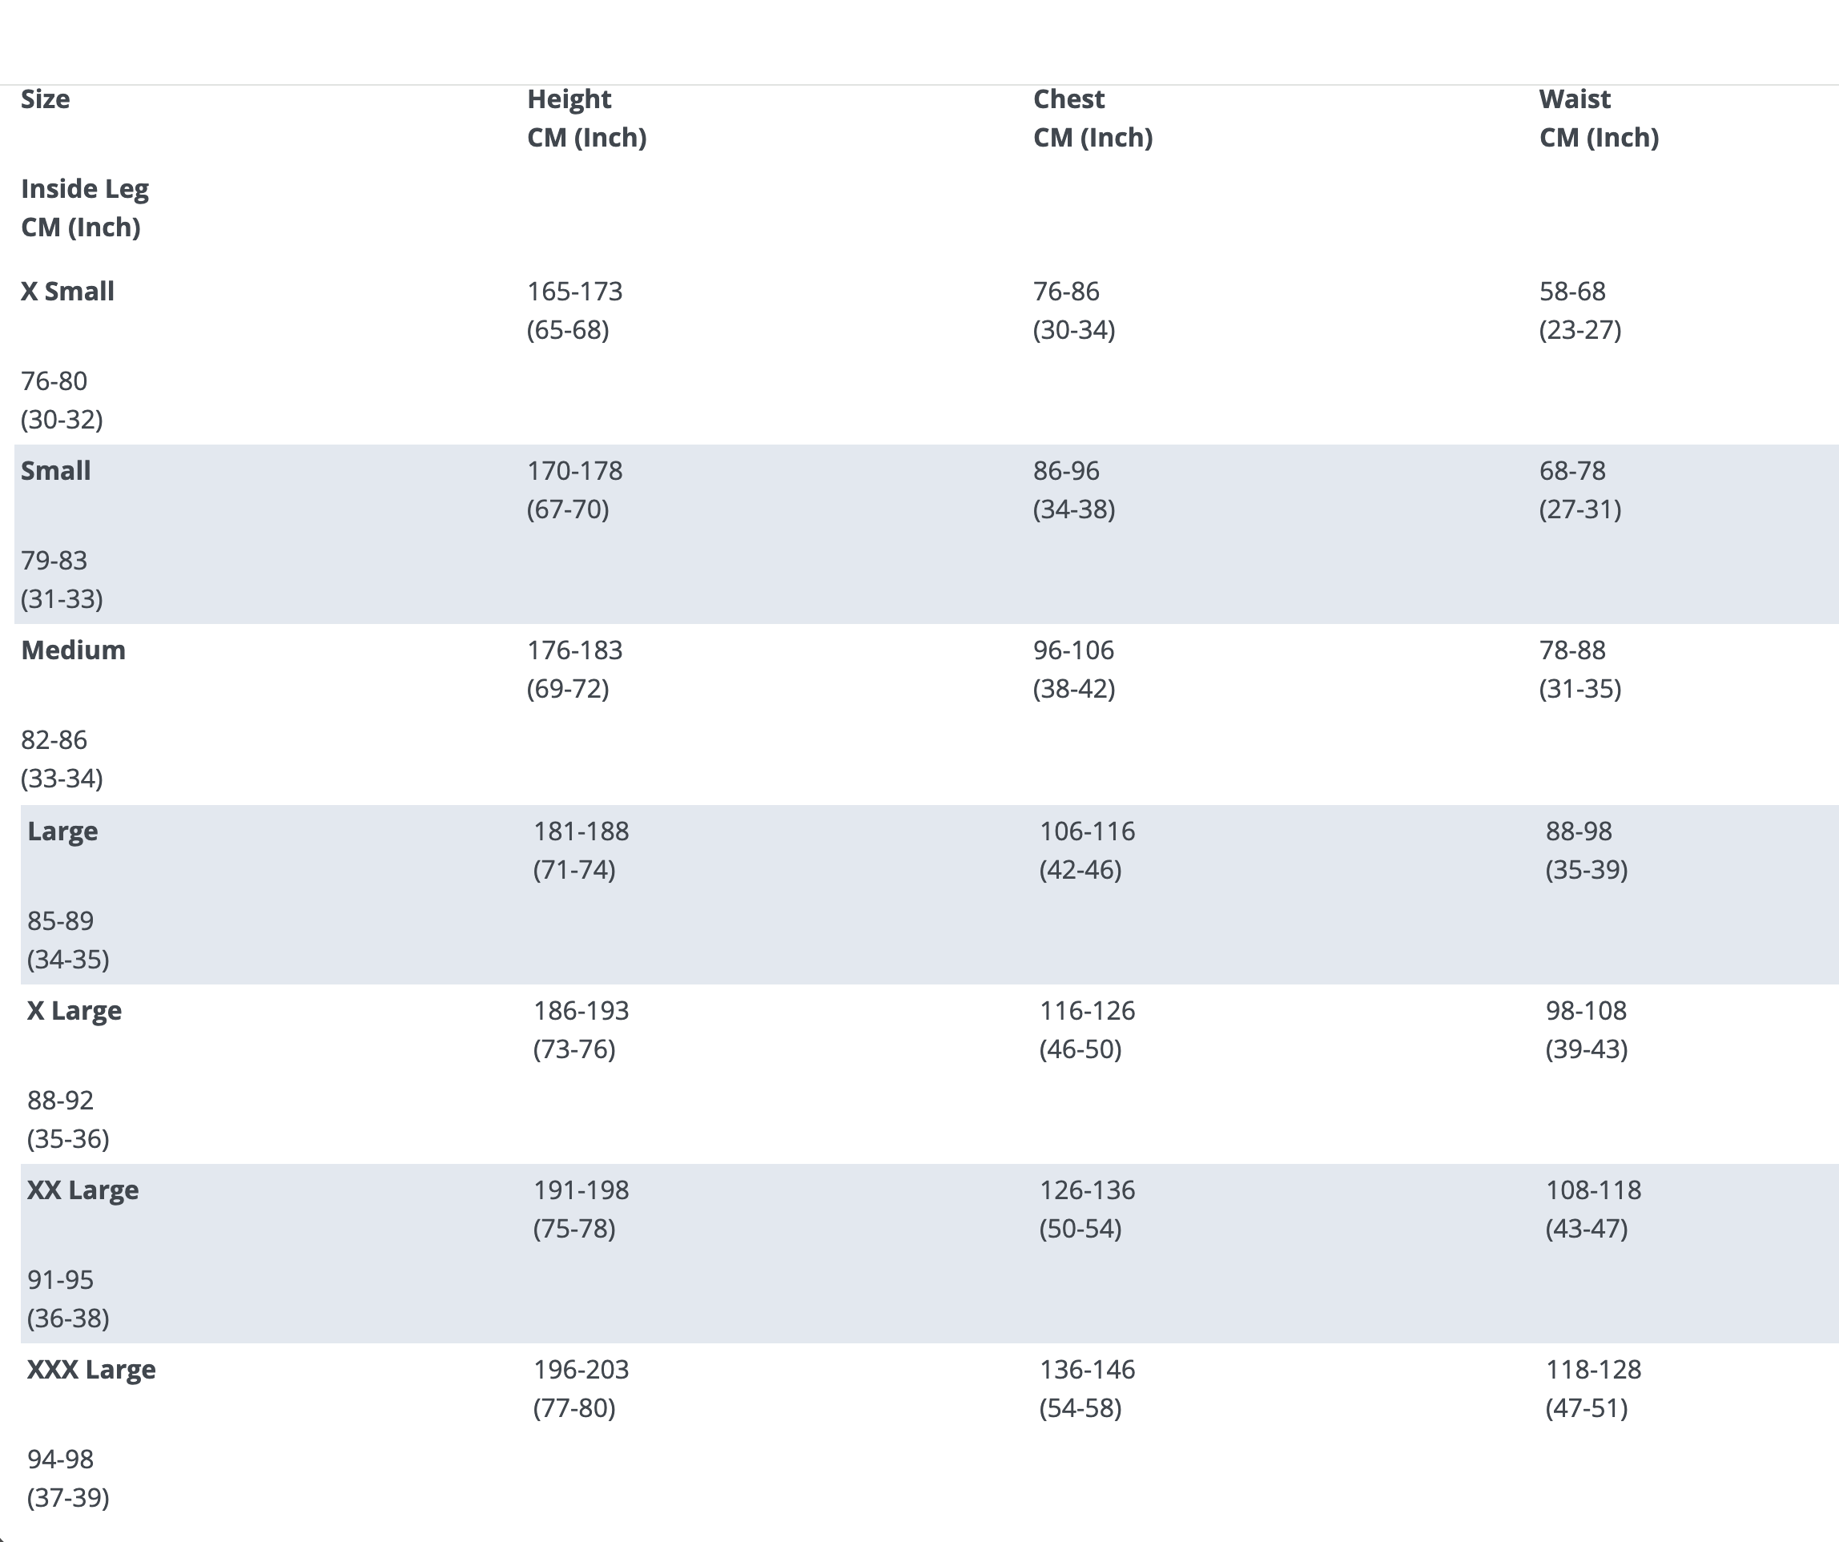
Task: Select the XX Large size label
Action: pos(82,1190)
